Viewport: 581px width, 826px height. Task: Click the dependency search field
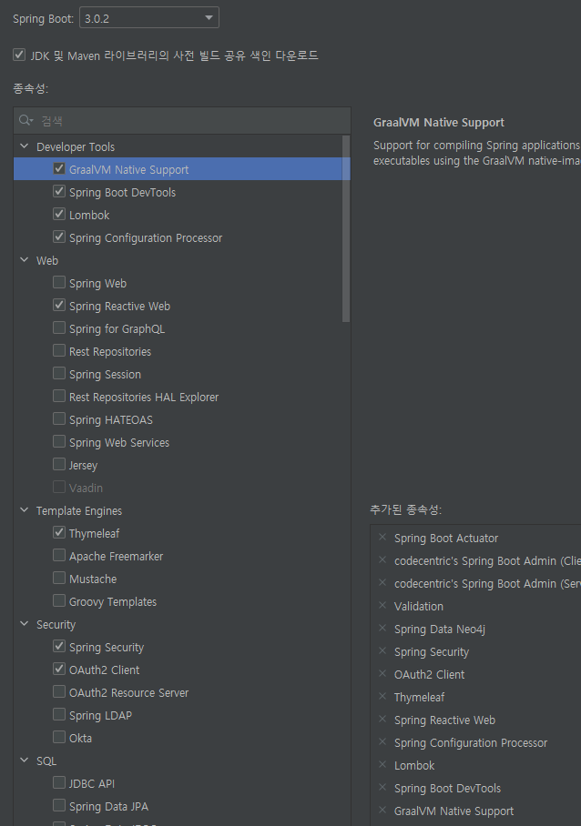pyautogui.click(x=182, y=121)
